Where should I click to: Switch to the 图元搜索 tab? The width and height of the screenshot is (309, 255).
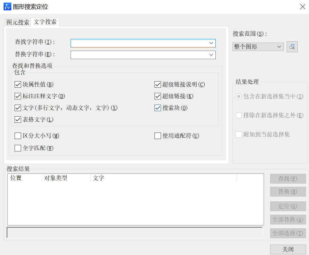pyautogui.click(x=17, y=22)
